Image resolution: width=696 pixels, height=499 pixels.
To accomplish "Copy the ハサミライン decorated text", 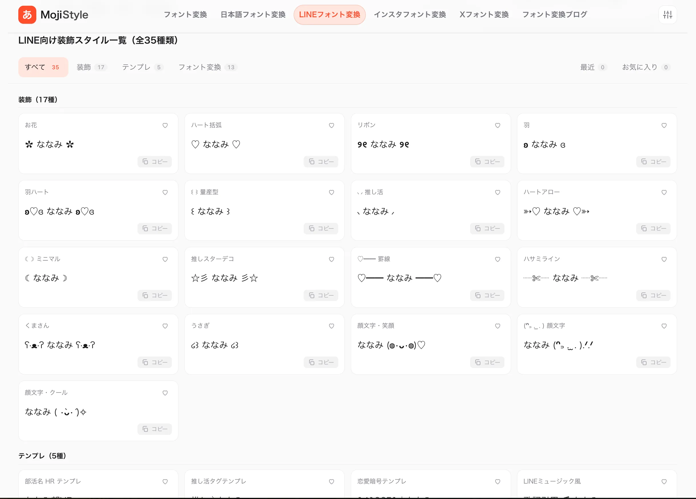I will coord(653,295).
